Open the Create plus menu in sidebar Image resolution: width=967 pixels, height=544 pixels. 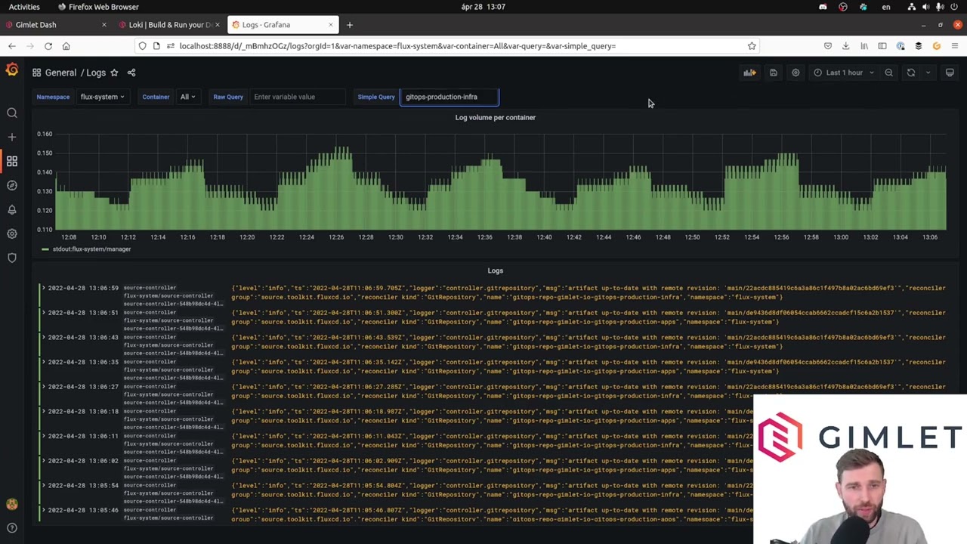click(12, 138)
